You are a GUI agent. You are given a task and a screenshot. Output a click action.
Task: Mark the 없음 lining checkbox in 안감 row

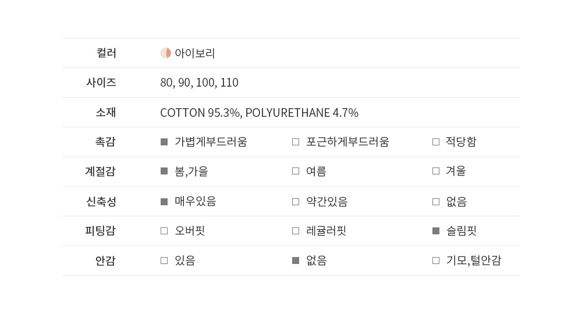coord(296,261)
